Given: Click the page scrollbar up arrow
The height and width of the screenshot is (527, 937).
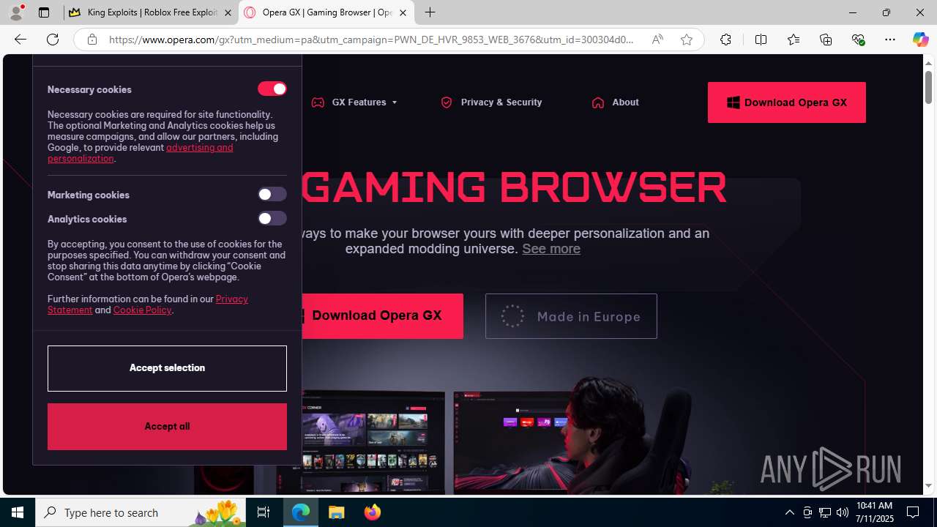Looking at the screenshot, I should tap(928, 62).
